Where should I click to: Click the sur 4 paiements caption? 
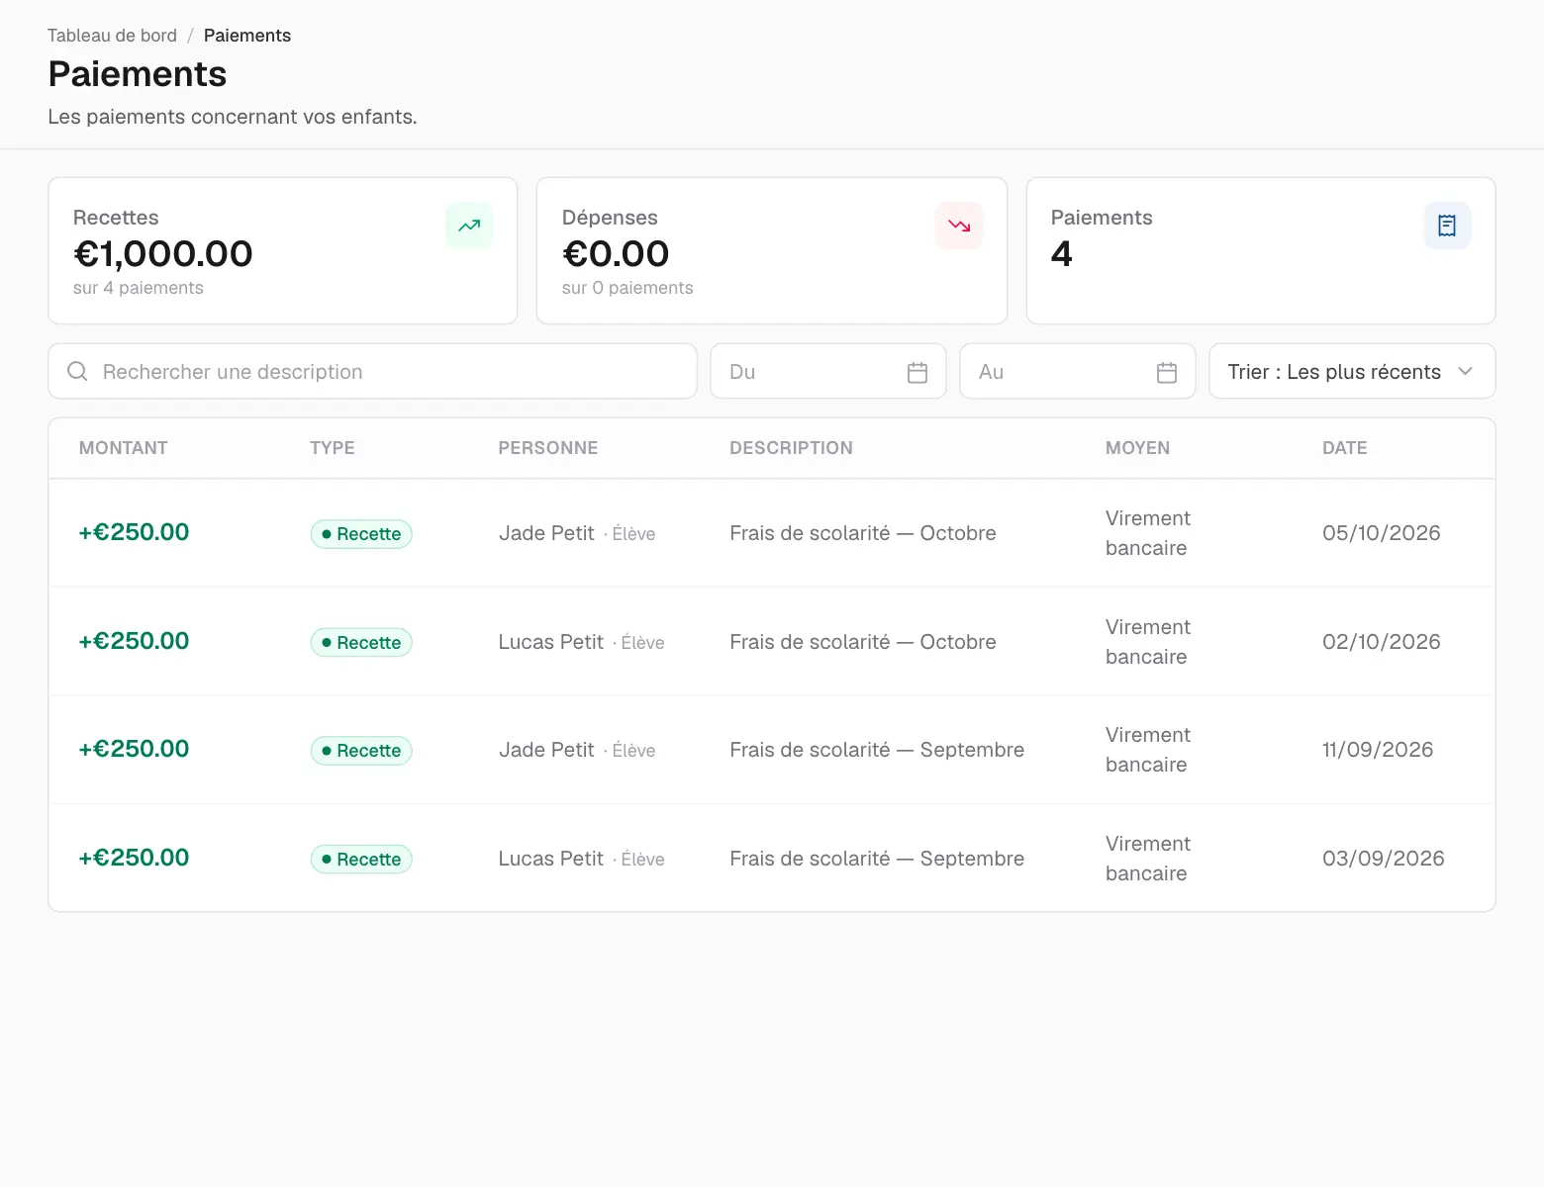tap(139, 288)
